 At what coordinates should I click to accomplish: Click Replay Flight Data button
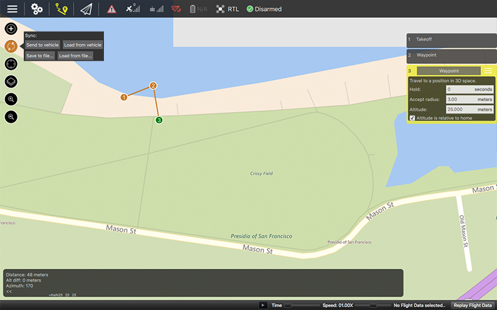(473, 305)
